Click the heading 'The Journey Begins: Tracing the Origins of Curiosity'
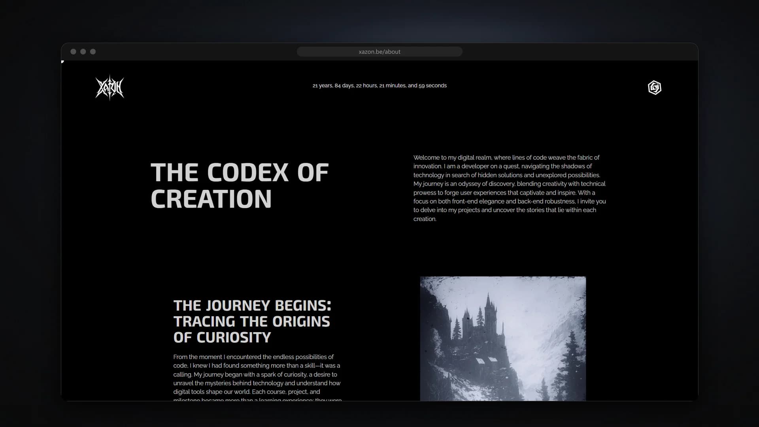Viewport: 759px width, 427px height. [x=252, y=321]
